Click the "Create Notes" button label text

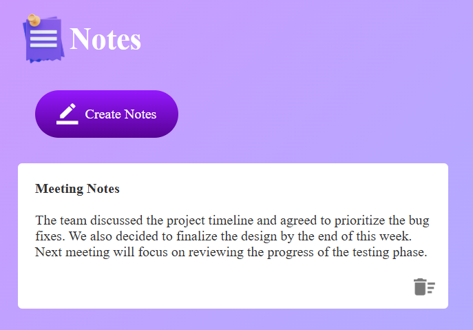[120, 114]
